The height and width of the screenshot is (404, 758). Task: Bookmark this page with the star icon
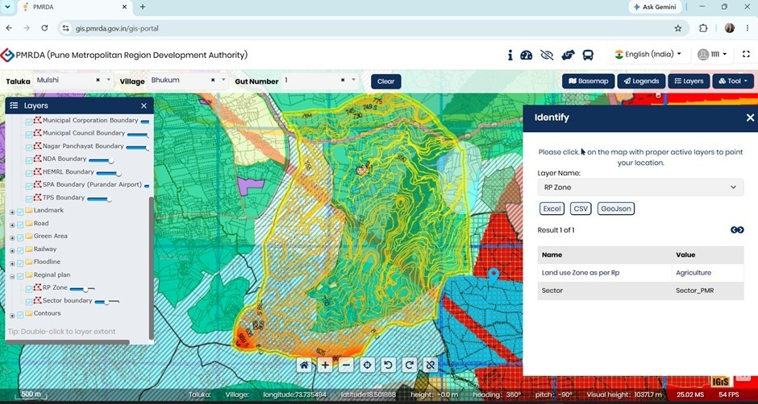(x=677, y=28)
